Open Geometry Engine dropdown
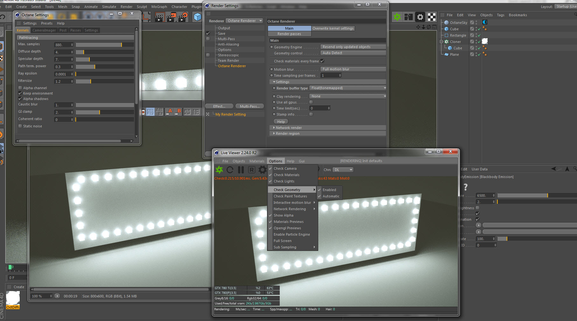577x321 pixels. point(353,47)
